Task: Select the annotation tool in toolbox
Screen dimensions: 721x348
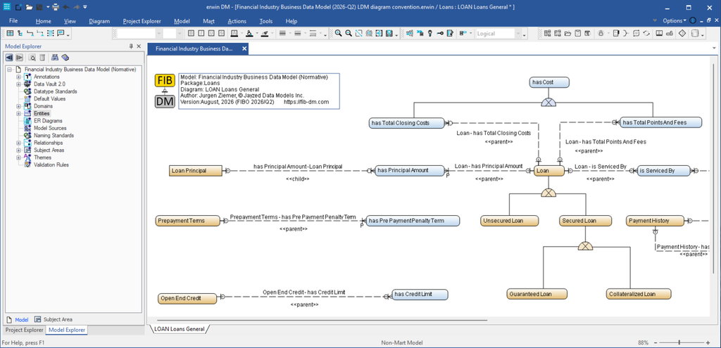Action: click(x=61, y=33)
